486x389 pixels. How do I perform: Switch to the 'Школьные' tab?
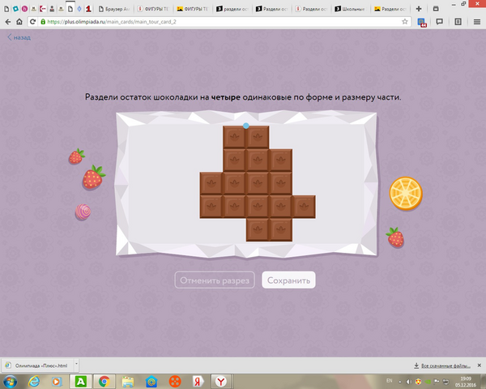(350, 9)
